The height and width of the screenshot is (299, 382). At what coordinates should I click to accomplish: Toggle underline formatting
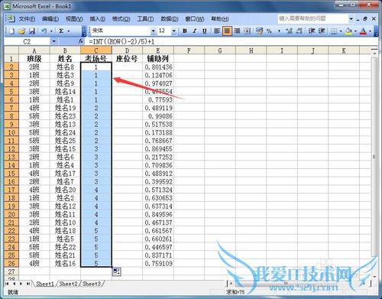tap(204, 31)
